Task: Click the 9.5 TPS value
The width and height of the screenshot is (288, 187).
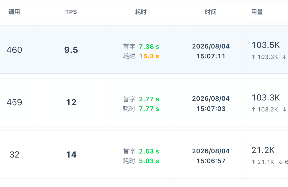Action: click(71, 50)
